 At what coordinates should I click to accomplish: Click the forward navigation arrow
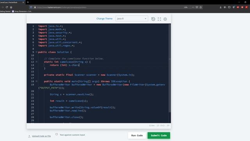2,7
